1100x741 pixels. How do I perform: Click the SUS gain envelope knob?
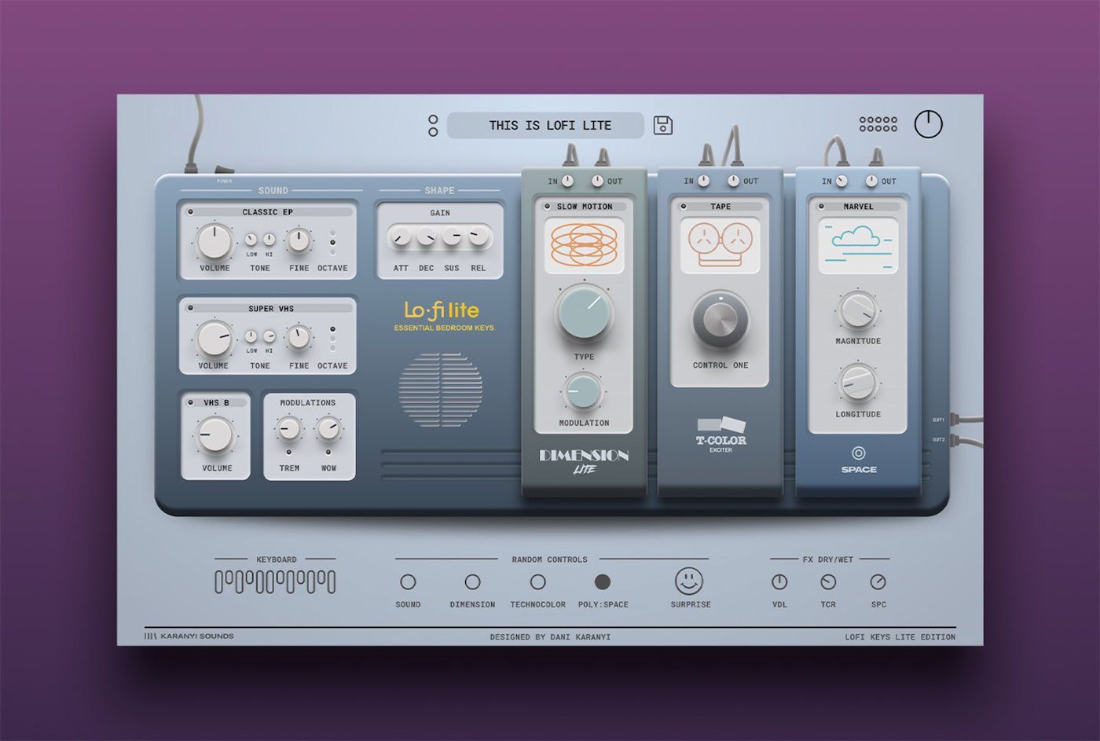coord(452,237)
